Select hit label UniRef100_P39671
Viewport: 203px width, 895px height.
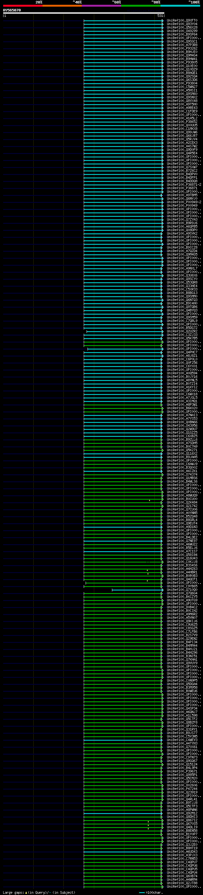point(182,771)
